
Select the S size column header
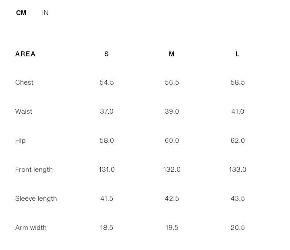click(x=106, y=54)
